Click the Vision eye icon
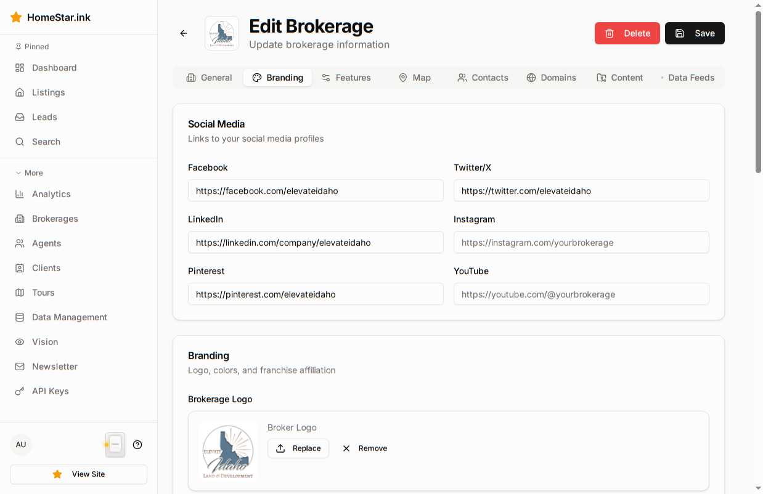 20,342
